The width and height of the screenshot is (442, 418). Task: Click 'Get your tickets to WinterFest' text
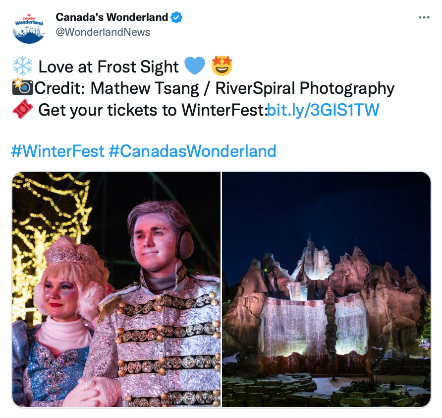[x=152, y=110]
